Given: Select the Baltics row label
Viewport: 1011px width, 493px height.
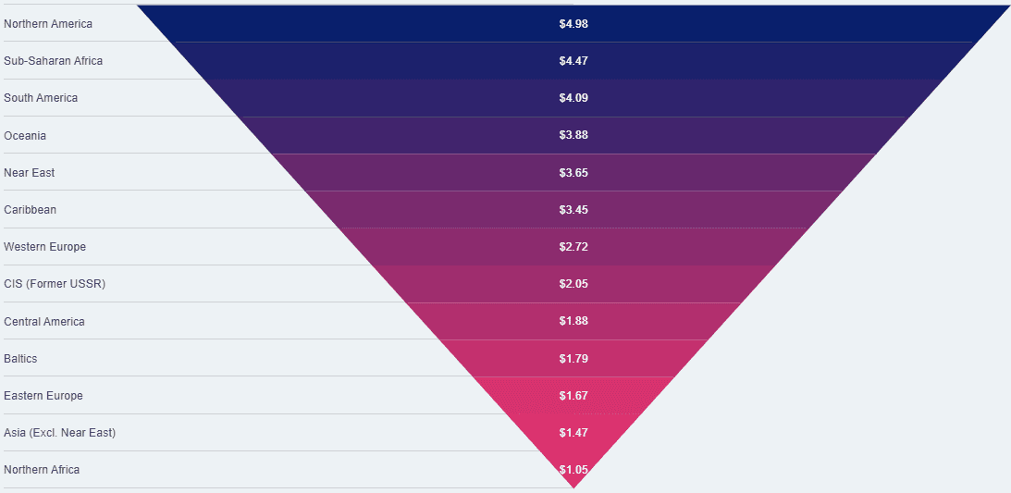Looking at the screenshot, I should (x=20, y=359).
